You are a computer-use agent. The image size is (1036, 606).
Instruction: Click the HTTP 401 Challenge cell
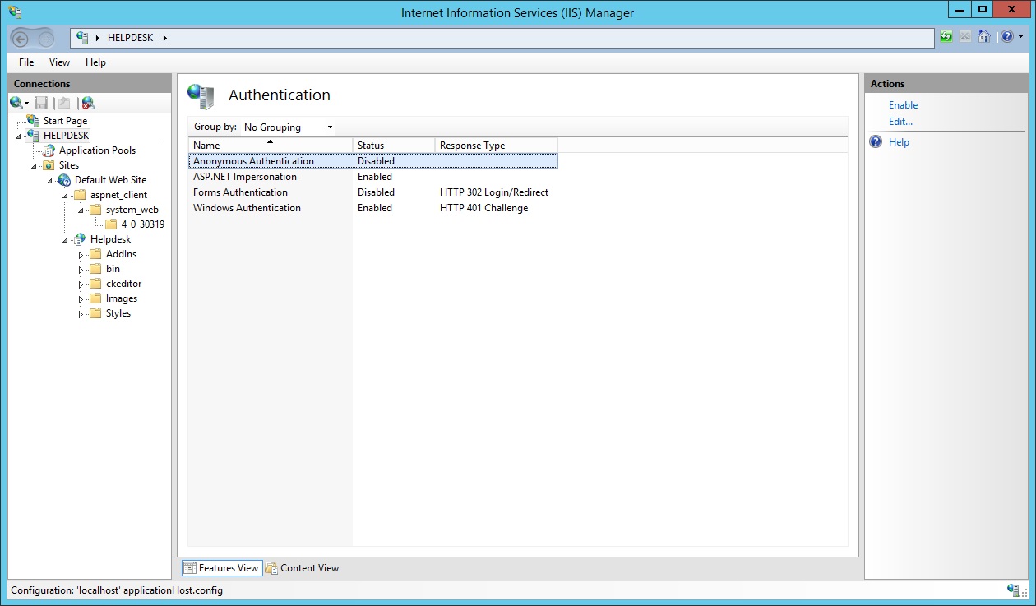(x=483, y=208)
